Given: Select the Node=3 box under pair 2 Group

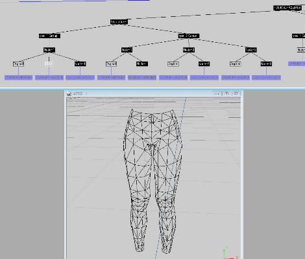Looking at the screenshot, I should click(x=251, y=50).
